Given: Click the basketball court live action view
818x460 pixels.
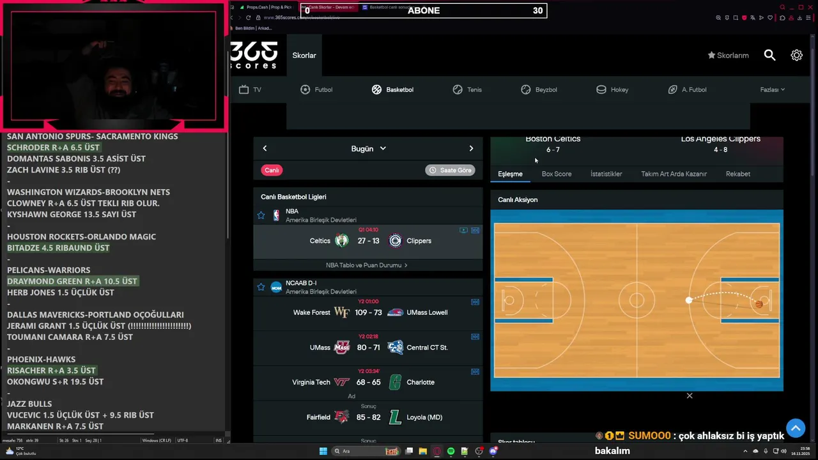Looking at the screenshot, I should coord(637,300).
